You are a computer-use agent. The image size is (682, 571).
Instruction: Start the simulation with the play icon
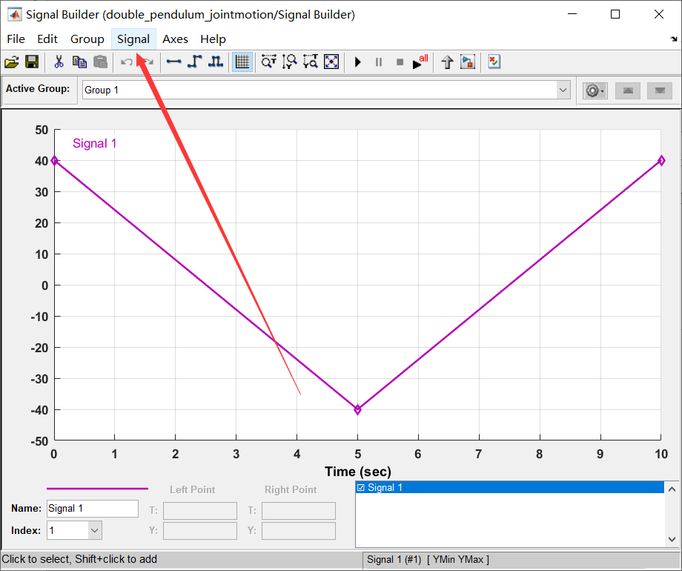pyautogui.click(x=358, y=62)
